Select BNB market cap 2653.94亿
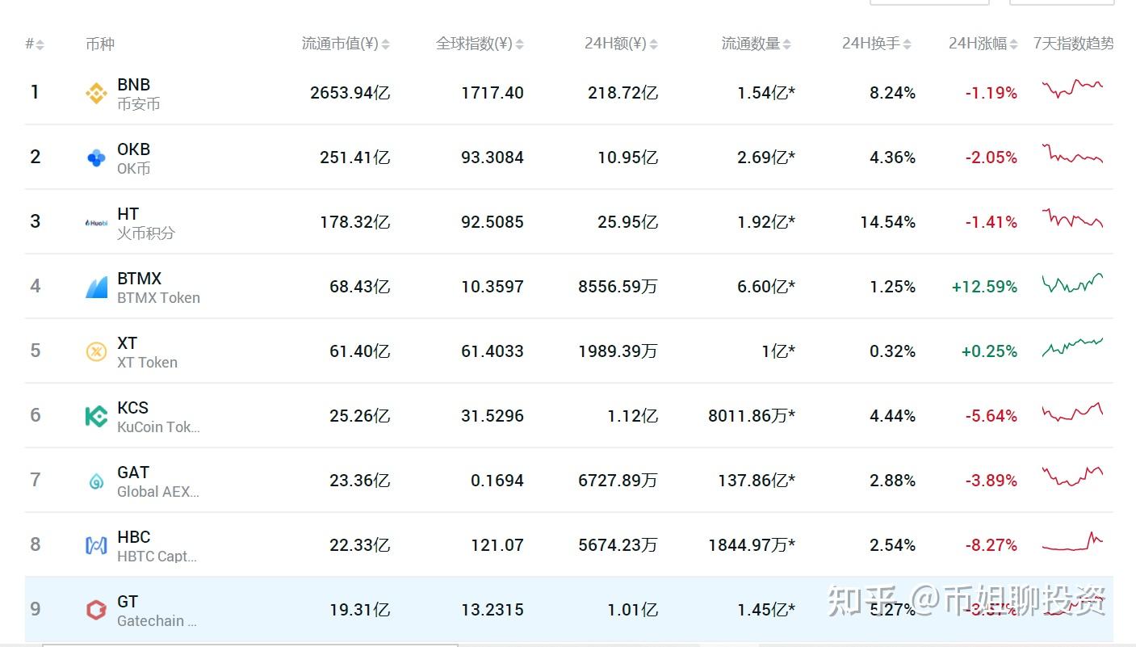The image size is (1136, 647). pyautogui.click(x=350, y=93)
